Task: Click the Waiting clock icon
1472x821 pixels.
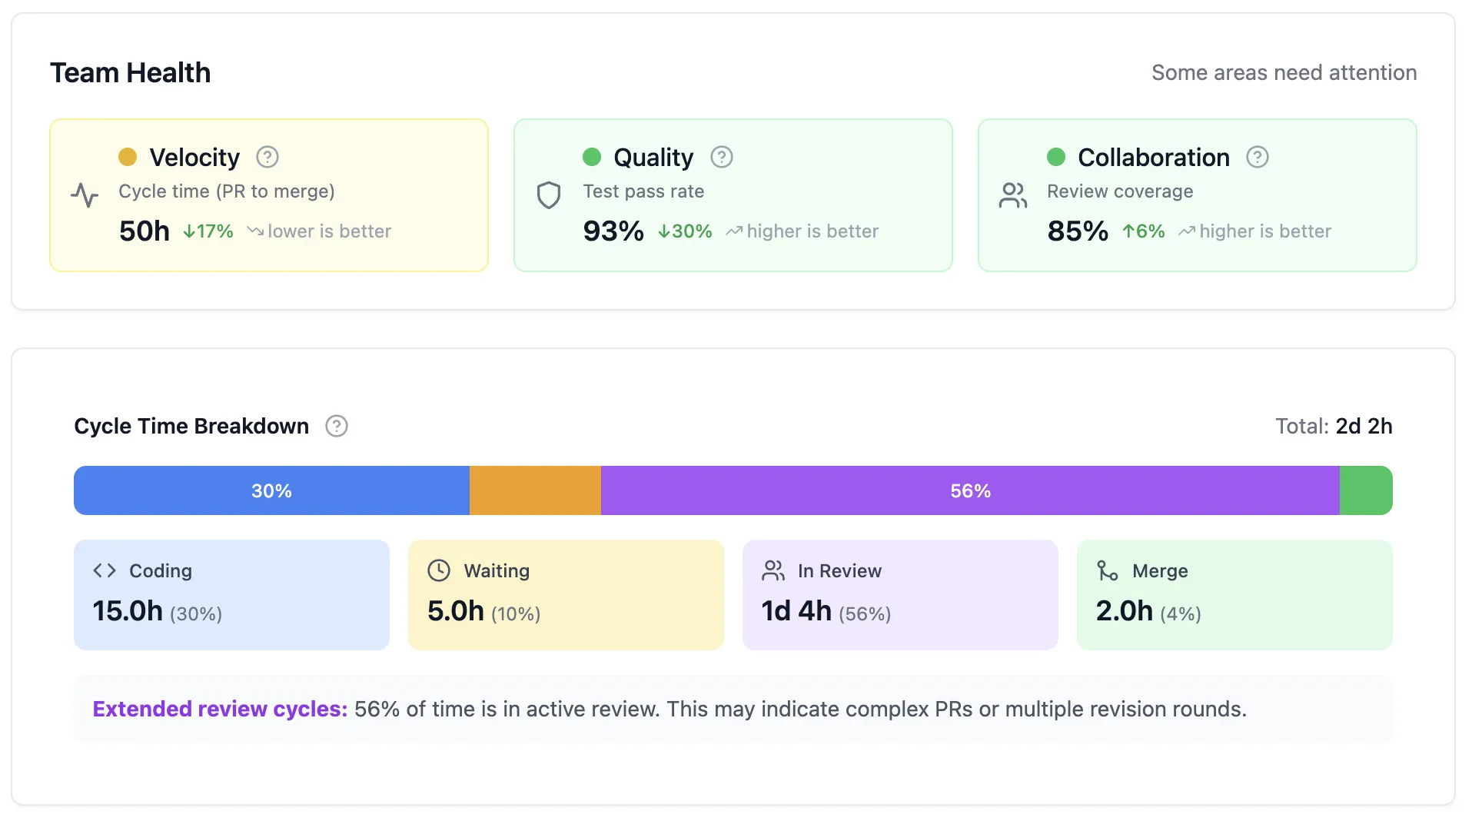Action: pos(439,570)
